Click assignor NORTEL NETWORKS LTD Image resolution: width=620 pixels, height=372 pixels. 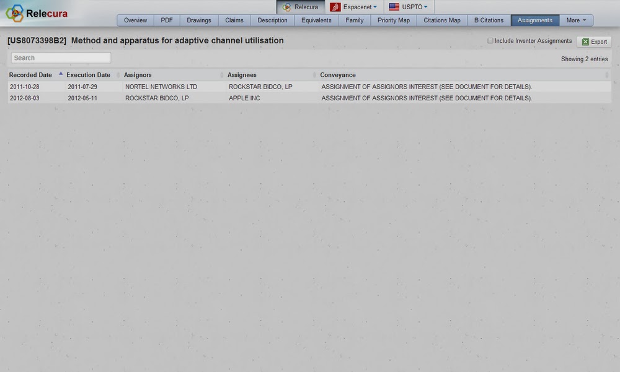[x=161, y=87]
